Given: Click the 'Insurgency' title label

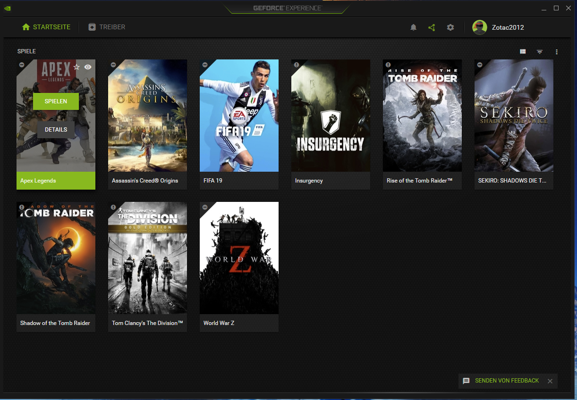Looking at the screenshot, I should click(309, 181).
